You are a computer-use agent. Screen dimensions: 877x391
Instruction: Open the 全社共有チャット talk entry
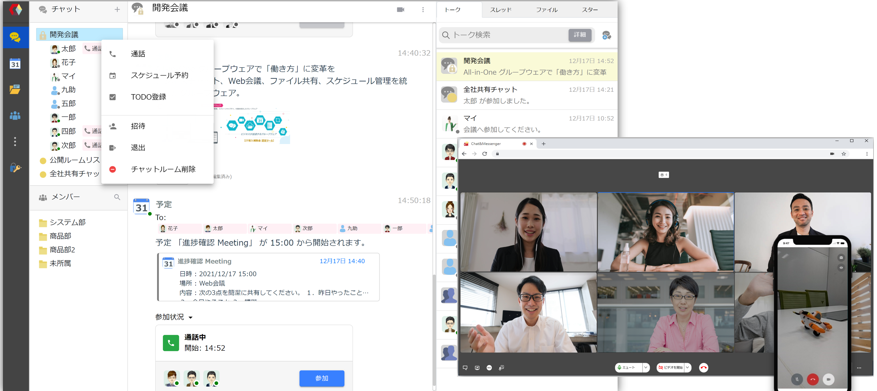[527, 95]
